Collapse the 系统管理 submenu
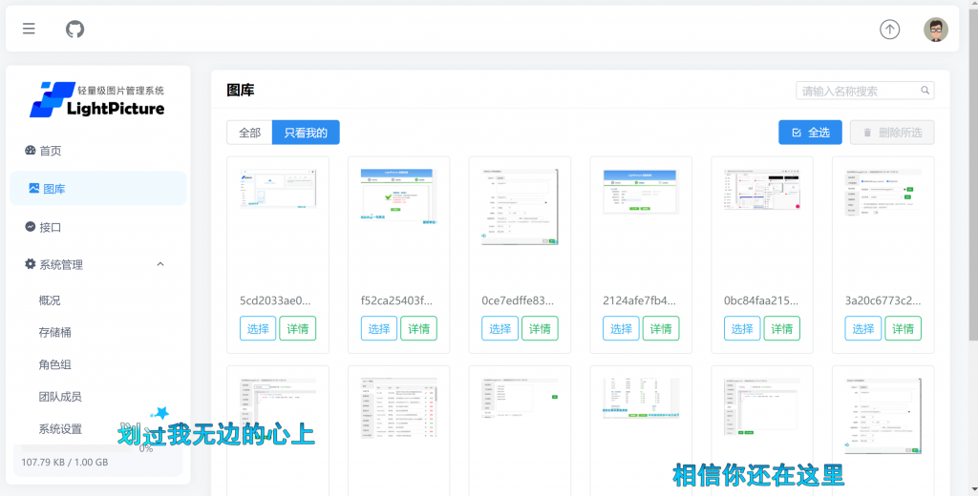This screenshot has height=496, width=978. [x=98, y=264]
